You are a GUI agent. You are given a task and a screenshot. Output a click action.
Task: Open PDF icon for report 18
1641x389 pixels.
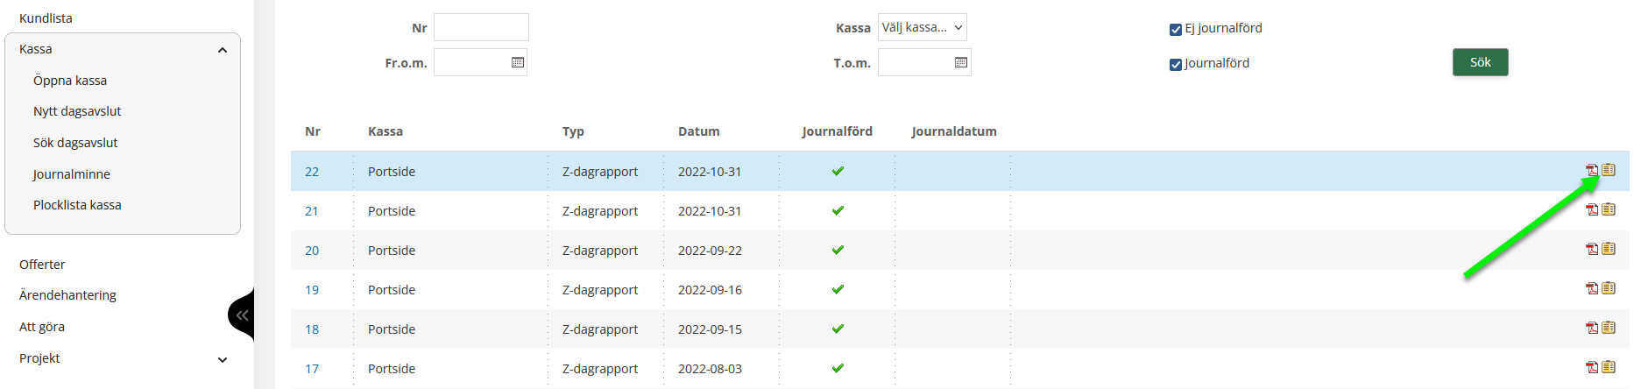[x=1592, y=328]
